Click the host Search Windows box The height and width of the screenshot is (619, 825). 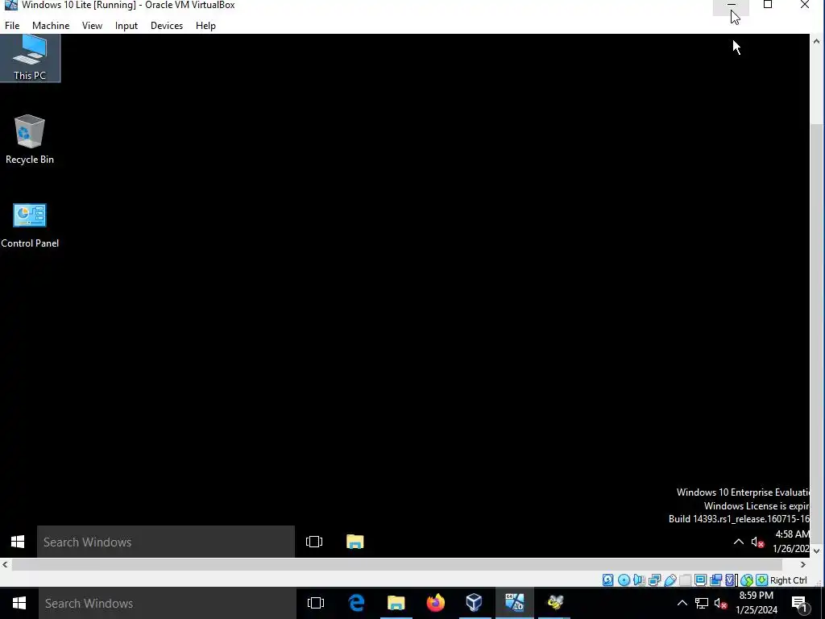tap(168, 603)
